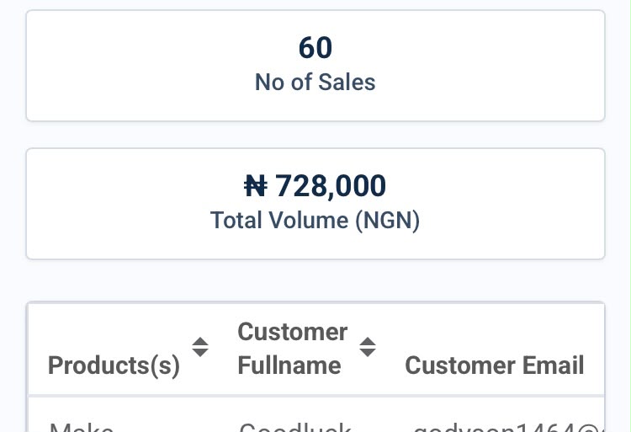
Task: Click the godyson1464 customer email cell
Action: point(508,427)
